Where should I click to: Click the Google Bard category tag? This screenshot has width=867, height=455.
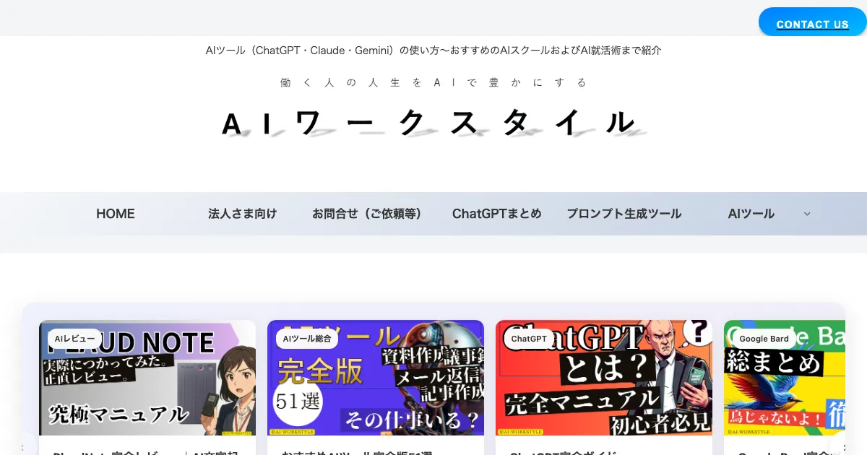764,339
